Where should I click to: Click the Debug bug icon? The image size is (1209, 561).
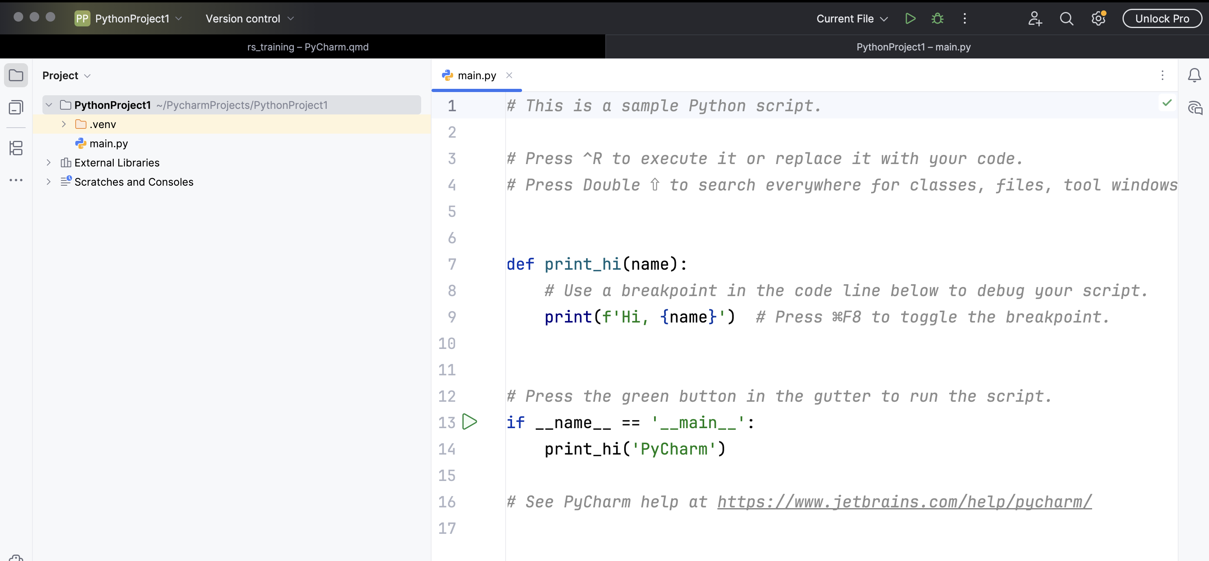point(937,19)
